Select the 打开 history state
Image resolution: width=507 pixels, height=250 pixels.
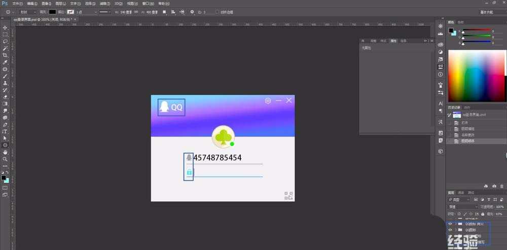[464, 123]
